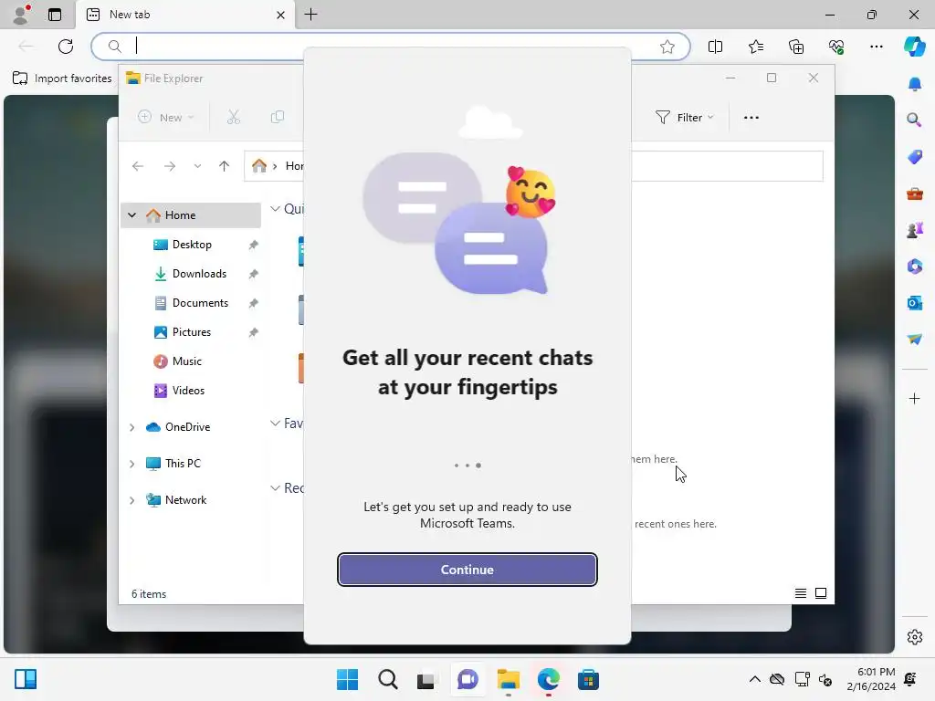Screen dimensions: 935x701
Task: Open Edge split screen icon
Action: pyautogui.click(x=715, y=47)
